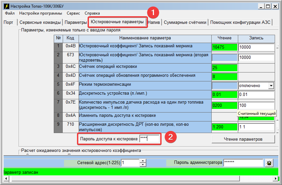Click the отключено combo box value

(253, 86)
